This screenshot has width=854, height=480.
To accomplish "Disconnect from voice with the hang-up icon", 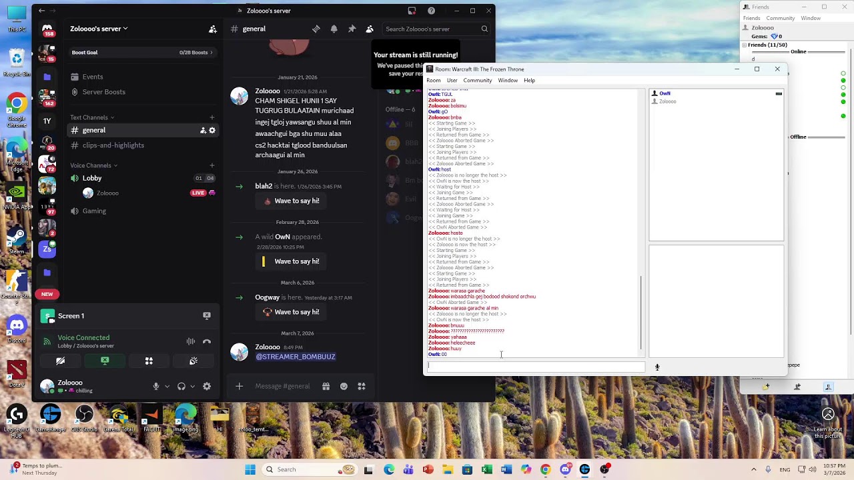I will click(x=207, y=341).
